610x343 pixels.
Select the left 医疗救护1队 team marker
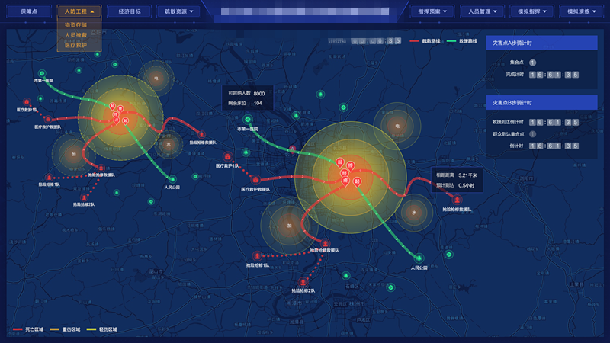27,101
